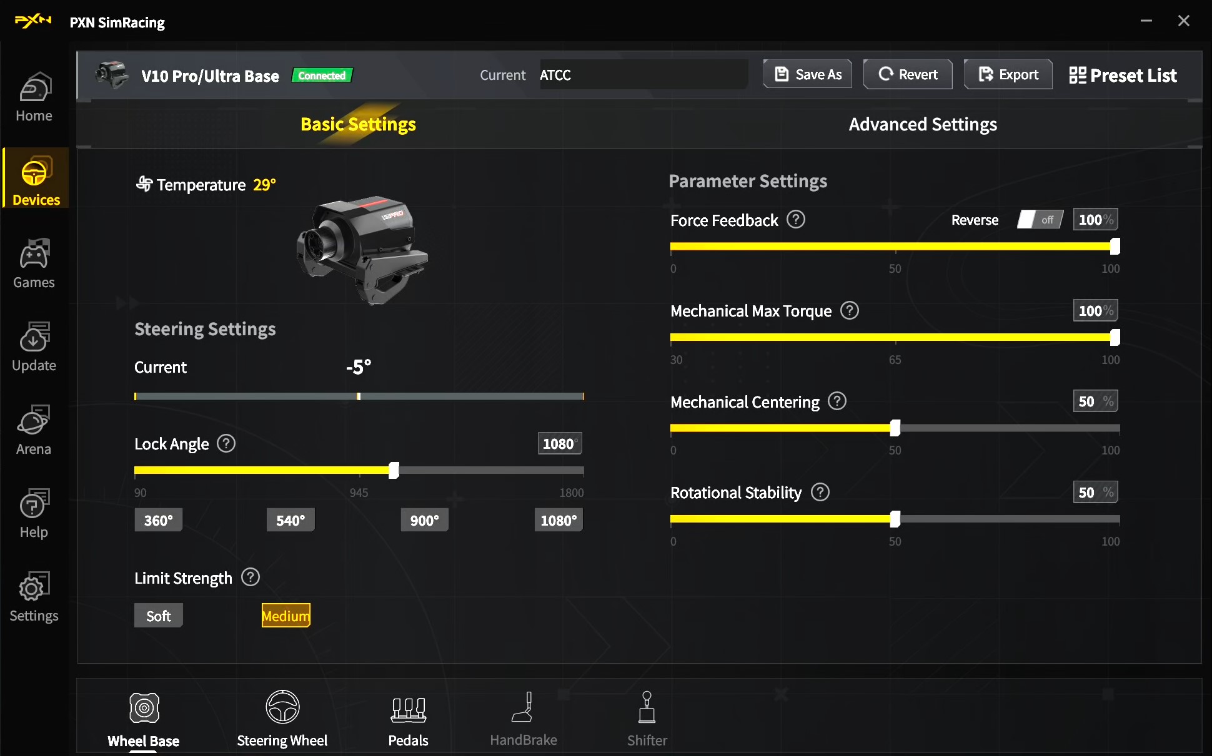Screen dimensions: 1212x756
Task: Click Force Feedback help question icon
Action: tap(795, 220)
